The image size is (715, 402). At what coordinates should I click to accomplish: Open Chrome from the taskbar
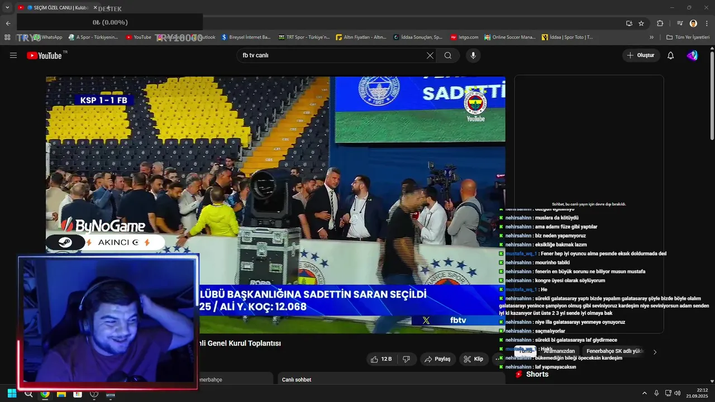click(x=45, y=394)
